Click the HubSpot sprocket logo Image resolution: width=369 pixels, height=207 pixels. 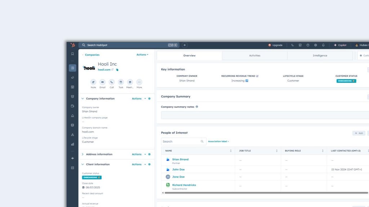click(x=73, y=45)
